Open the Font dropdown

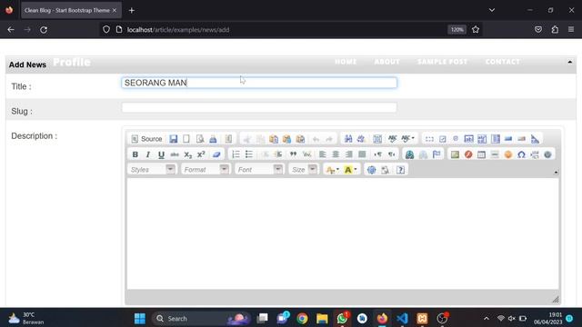pyautogui.click(x=259, y=170)
